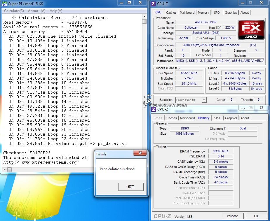Switch to About tab in top CPU-Z window
The height and width of the screenshot is (221, 270).
[245, 13]
